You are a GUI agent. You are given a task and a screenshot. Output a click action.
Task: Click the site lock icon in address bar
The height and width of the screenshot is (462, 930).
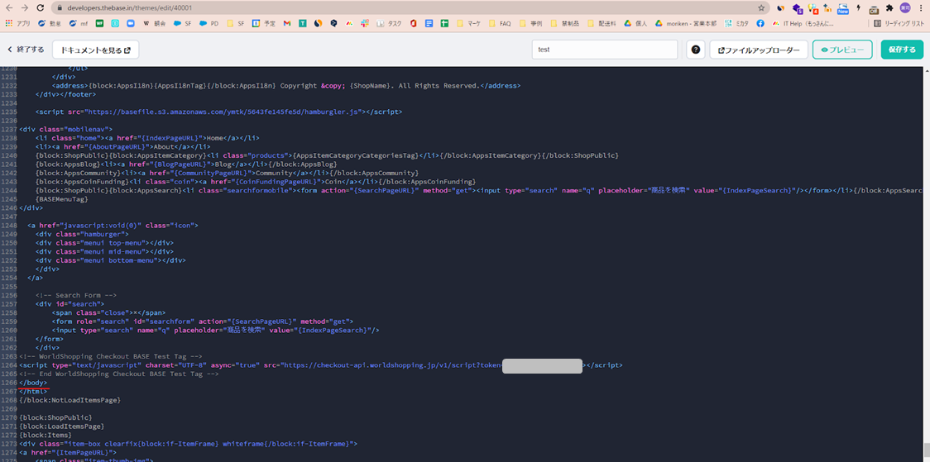pyautogui.click(x=60, y=8)
